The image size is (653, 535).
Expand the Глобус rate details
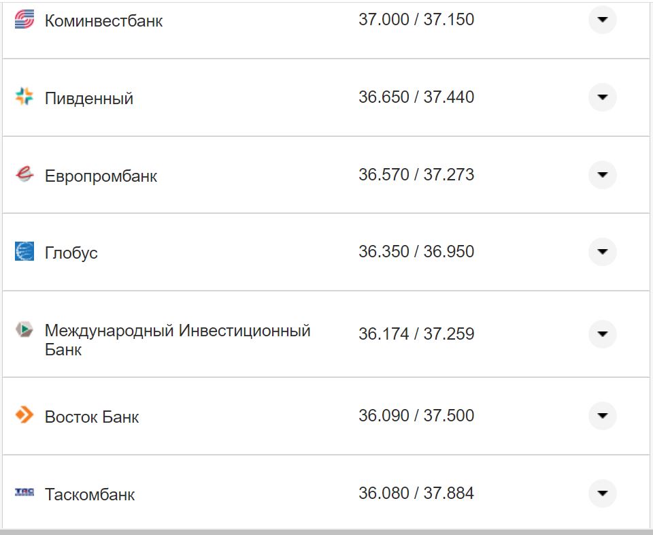click(x=603, y=251)
